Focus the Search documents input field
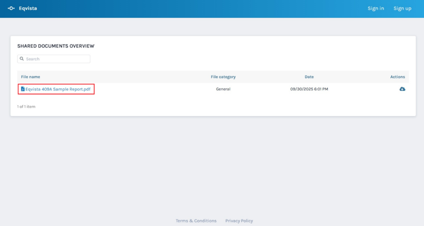Image resolution: width=424 pixels, height=226 pixels. click(56, 59)
